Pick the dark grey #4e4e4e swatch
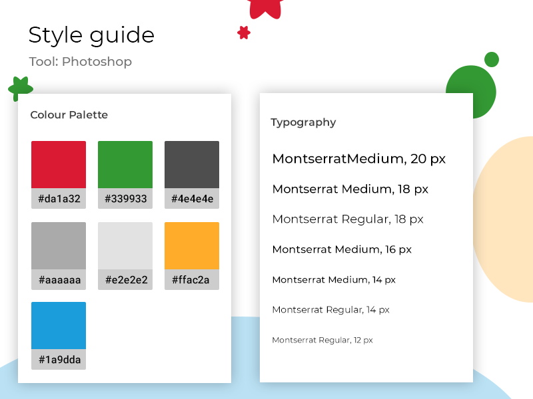This screenshot has width=533, height=399. (x=192, y=164)
